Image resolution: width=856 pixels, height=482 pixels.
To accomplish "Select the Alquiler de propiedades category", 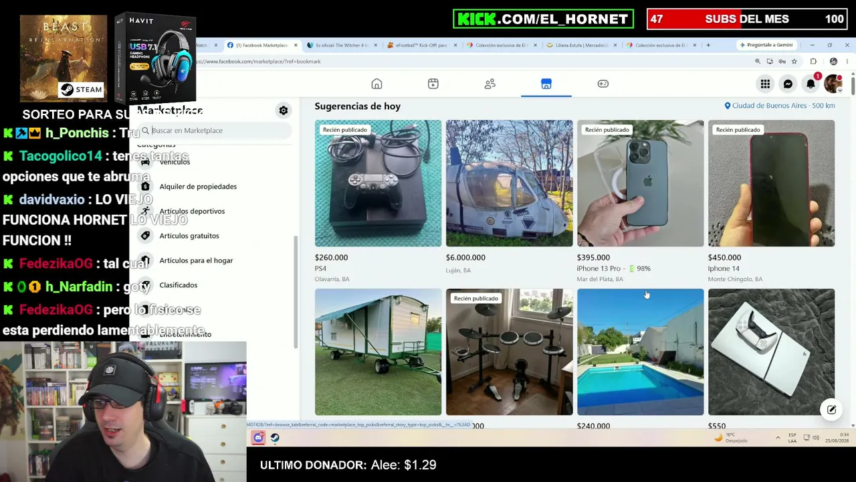I will click(198, 187).
